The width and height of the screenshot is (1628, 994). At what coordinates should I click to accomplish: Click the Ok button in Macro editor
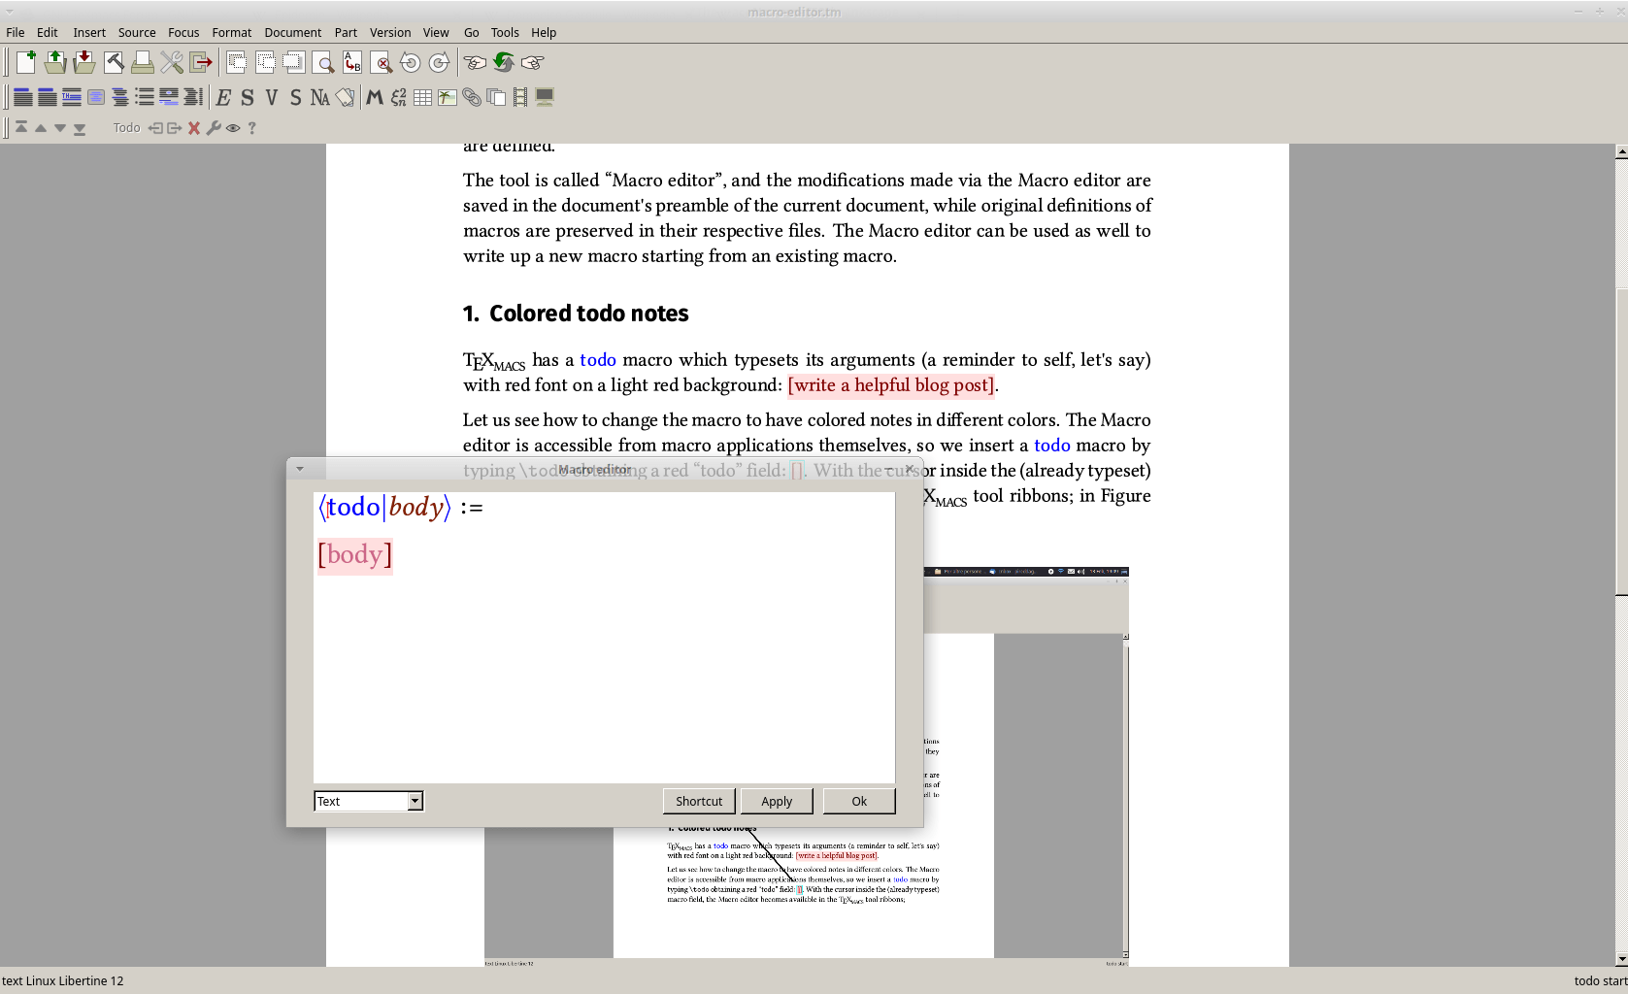point(859,801)
